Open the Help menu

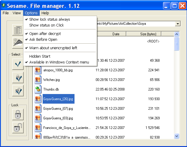point(45,13)
